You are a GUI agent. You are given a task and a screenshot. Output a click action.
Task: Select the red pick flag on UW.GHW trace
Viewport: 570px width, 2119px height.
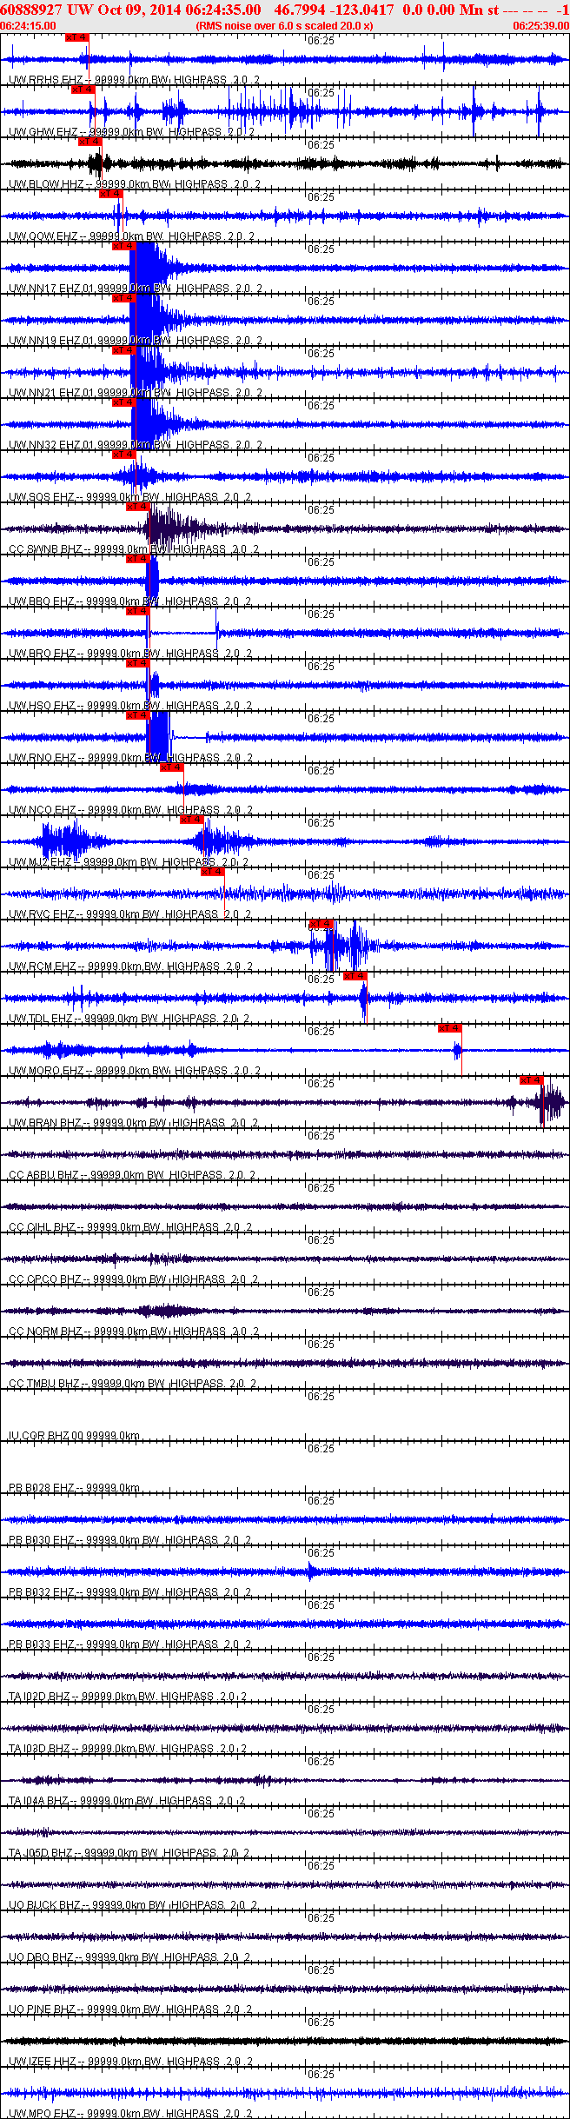83,90
